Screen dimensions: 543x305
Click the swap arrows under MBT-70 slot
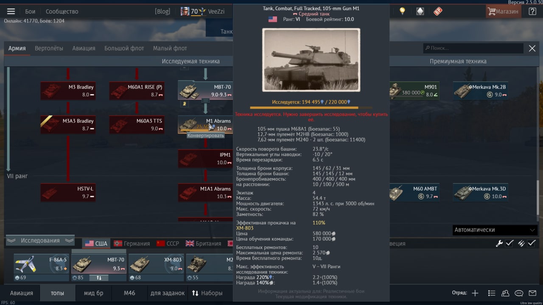coord(99,278)
